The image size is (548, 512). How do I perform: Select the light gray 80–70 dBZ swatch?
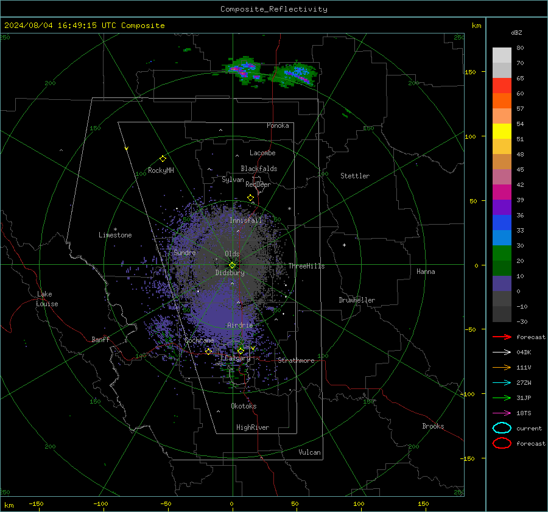[502, 55]
